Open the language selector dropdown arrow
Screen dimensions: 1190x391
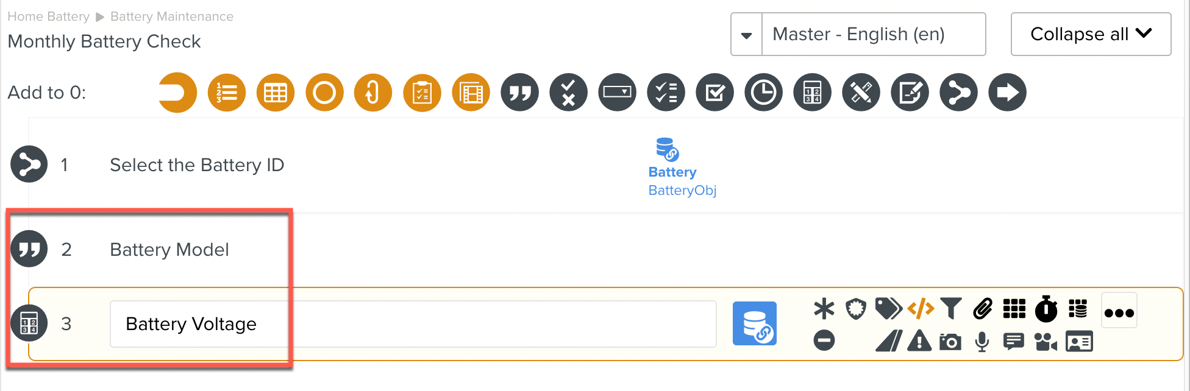pos(746,35)
